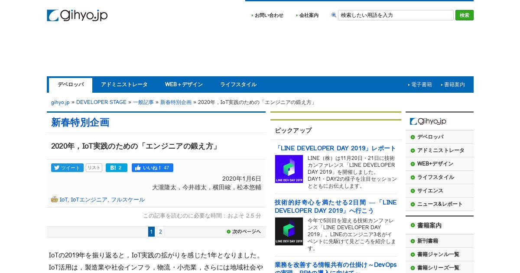
Task: Open sidebar WEB+デザイン link
Action: click(x=435, y=164)
